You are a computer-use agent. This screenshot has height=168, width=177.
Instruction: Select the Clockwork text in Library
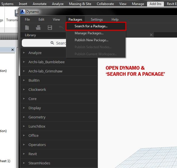(37, 89)
